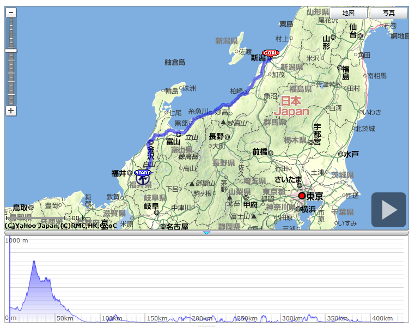The height and width of the screenshot is (327, 415).
Task: Click the 金沢 city marker on route
Action: (151, 143)
